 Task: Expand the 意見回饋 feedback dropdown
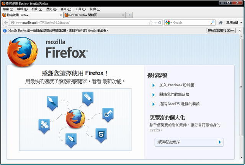(x=234, y=23)
